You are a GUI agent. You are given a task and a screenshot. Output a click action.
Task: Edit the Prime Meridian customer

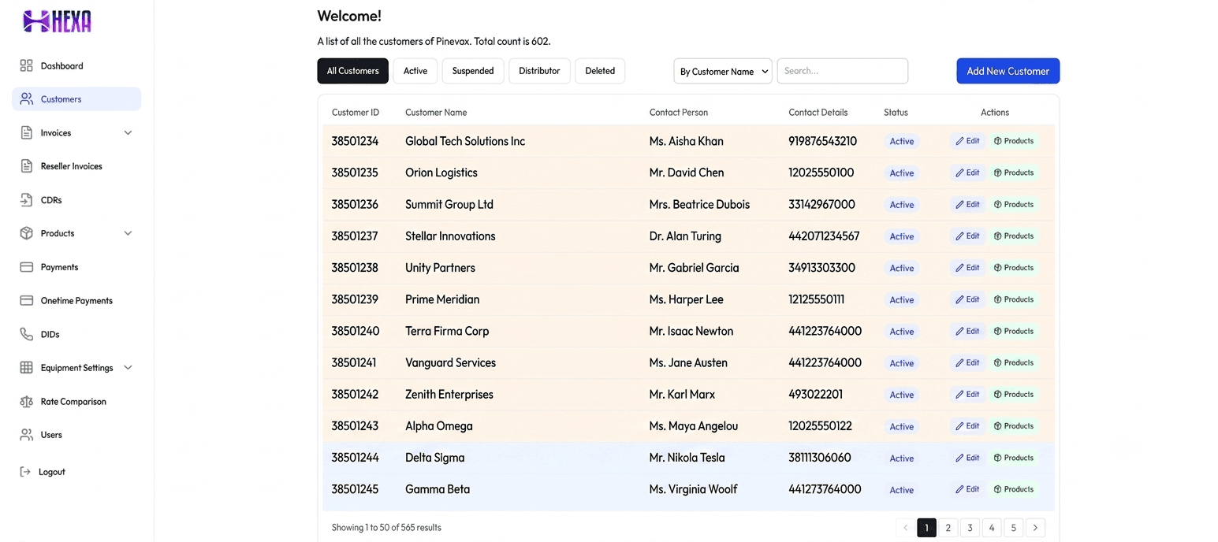tap(967, 299)
